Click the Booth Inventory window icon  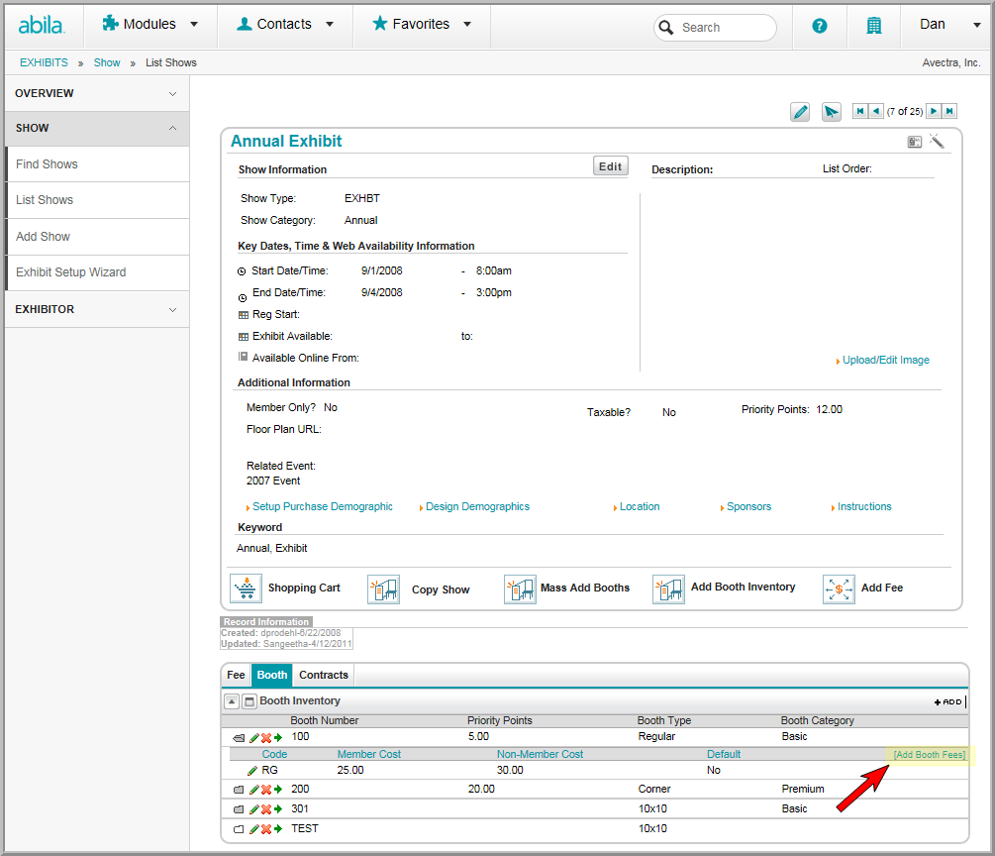tap(249, 701)
